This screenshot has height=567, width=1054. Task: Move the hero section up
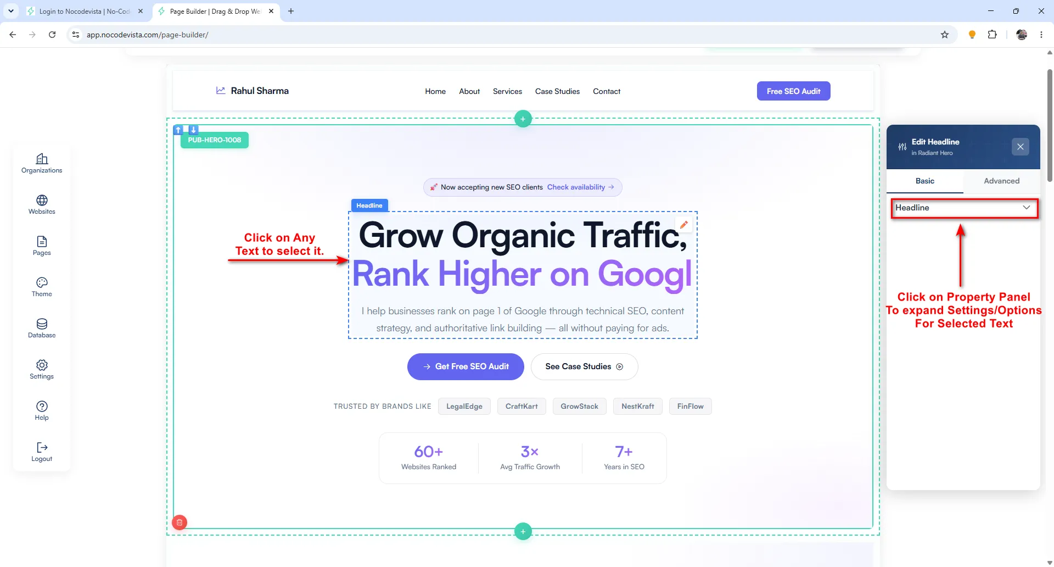[178, 130]
